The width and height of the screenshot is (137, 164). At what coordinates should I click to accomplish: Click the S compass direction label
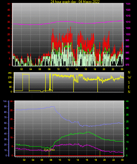129,82
